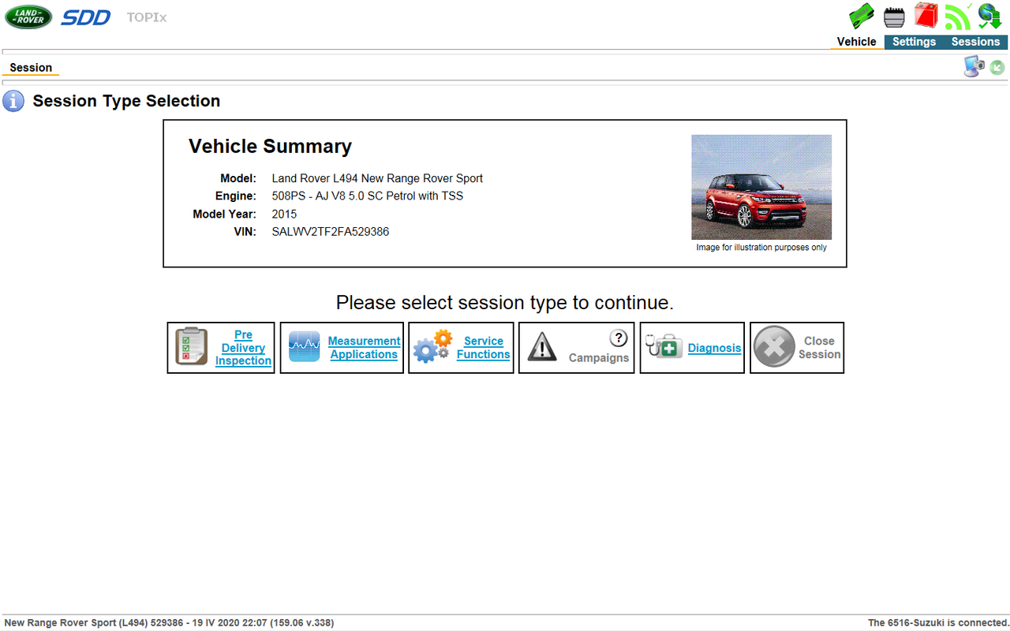Viewport: 1010px width, 631px height.
Task: Click the green minimize arrow icon
Action: click(997, 68)
